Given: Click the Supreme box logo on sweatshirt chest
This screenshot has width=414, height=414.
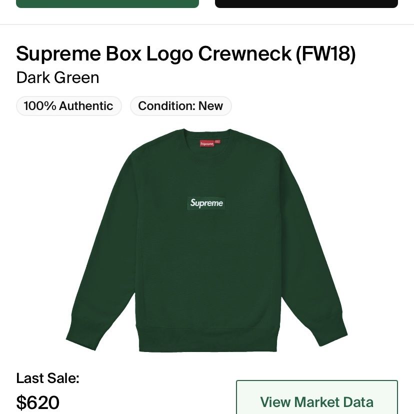Looking at the screenshot, I should coord(206,203).
